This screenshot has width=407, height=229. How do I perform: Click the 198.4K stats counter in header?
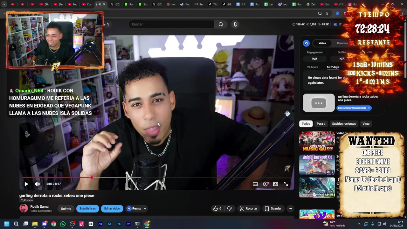pos(298,24)
